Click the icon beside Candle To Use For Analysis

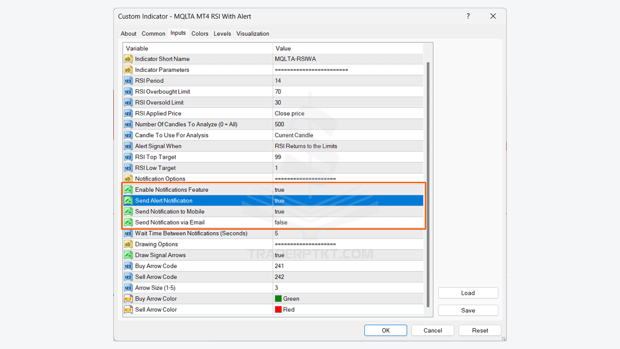[x=128, y=135]
